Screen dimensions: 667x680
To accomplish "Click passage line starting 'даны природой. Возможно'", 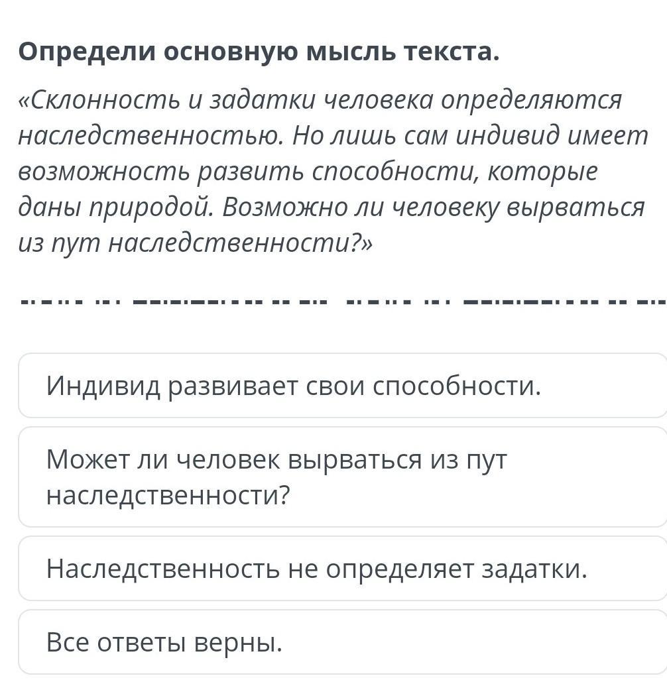I will click(x=332, y=208).
